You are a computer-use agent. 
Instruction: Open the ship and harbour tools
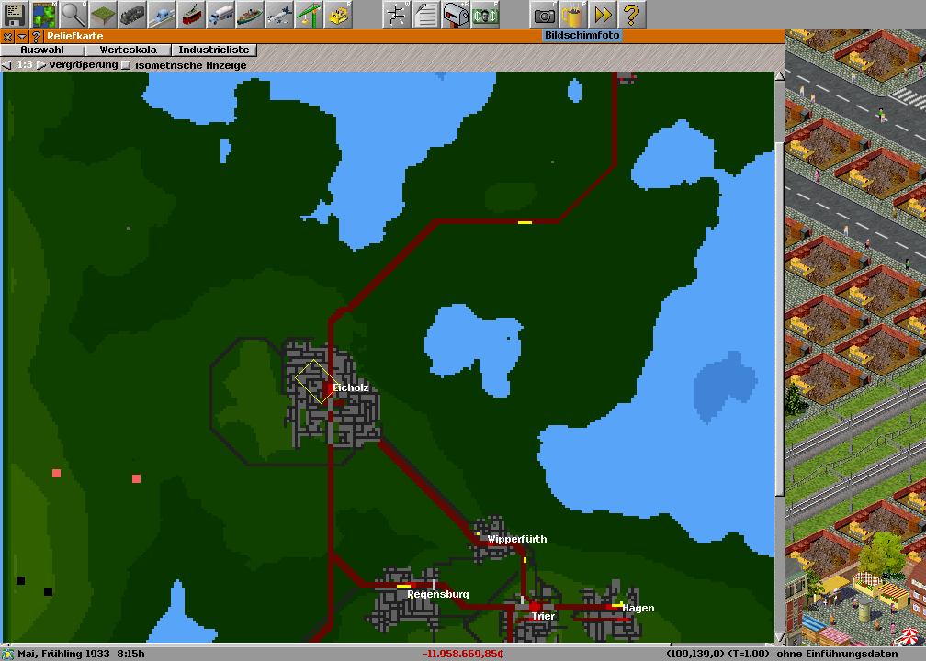(x=250, y=15)
